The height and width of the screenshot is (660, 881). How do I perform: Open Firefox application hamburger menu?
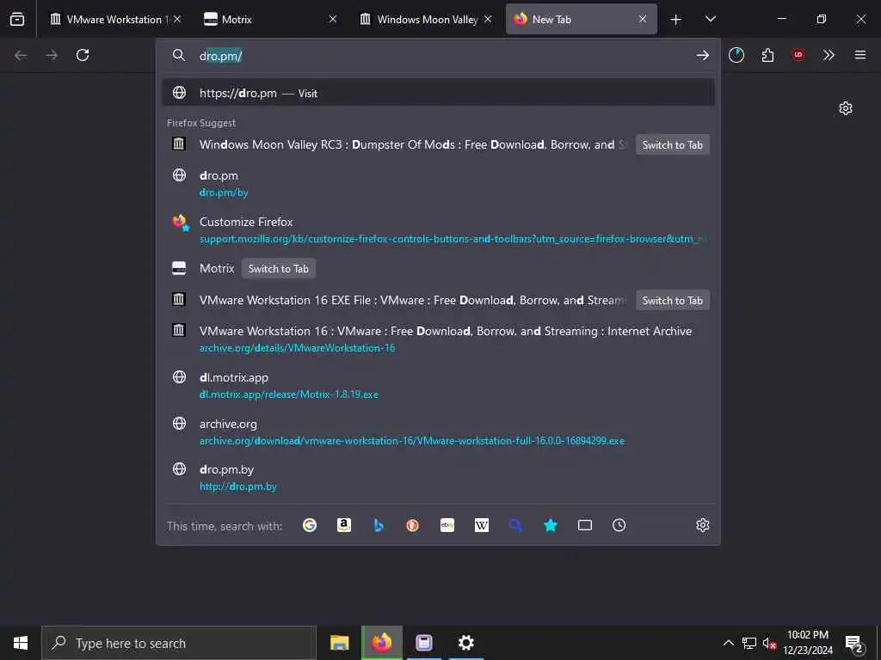pos(860,55)
